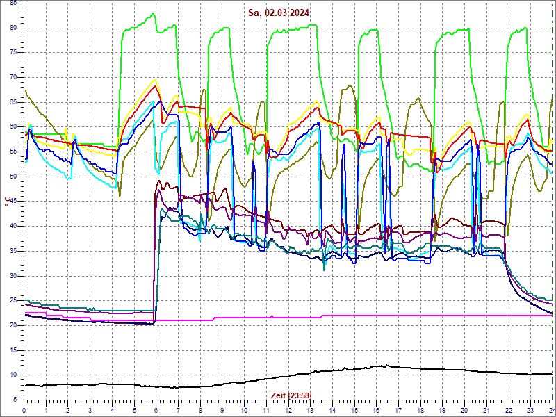Select the '85' tick label on the temperature axis
The height and width of the screenshot is (417, 556).
click(13, 3)
